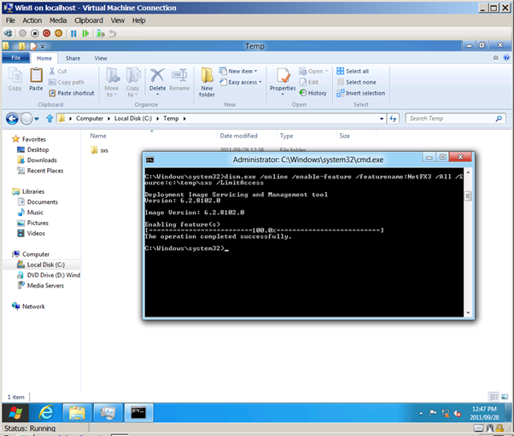
Task: Click the VM Revert undo icon
Action: click(113, 33)
